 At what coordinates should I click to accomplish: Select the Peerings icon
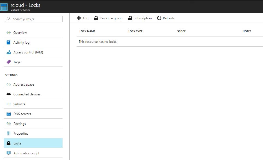[8, 123]
